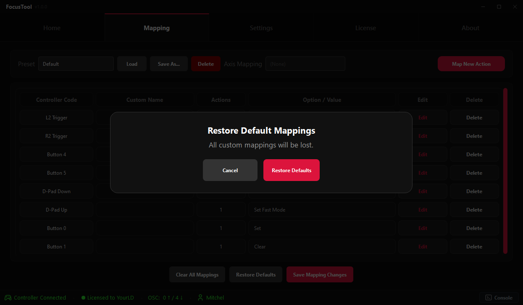The image size is (523, 305).
Task: Click Map New Action
Action: [x=471, y=64]
